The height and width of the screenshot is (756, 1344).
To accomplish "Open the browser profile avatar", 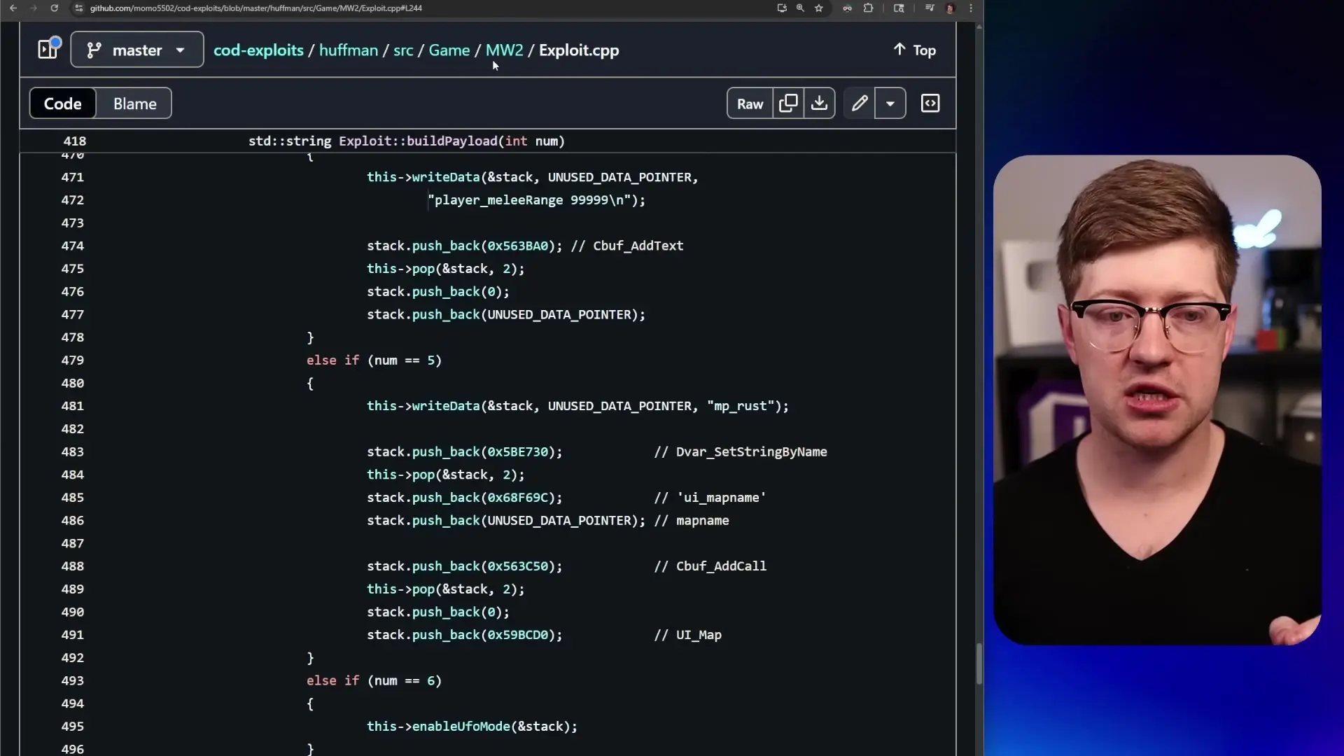I will [951, 8].
